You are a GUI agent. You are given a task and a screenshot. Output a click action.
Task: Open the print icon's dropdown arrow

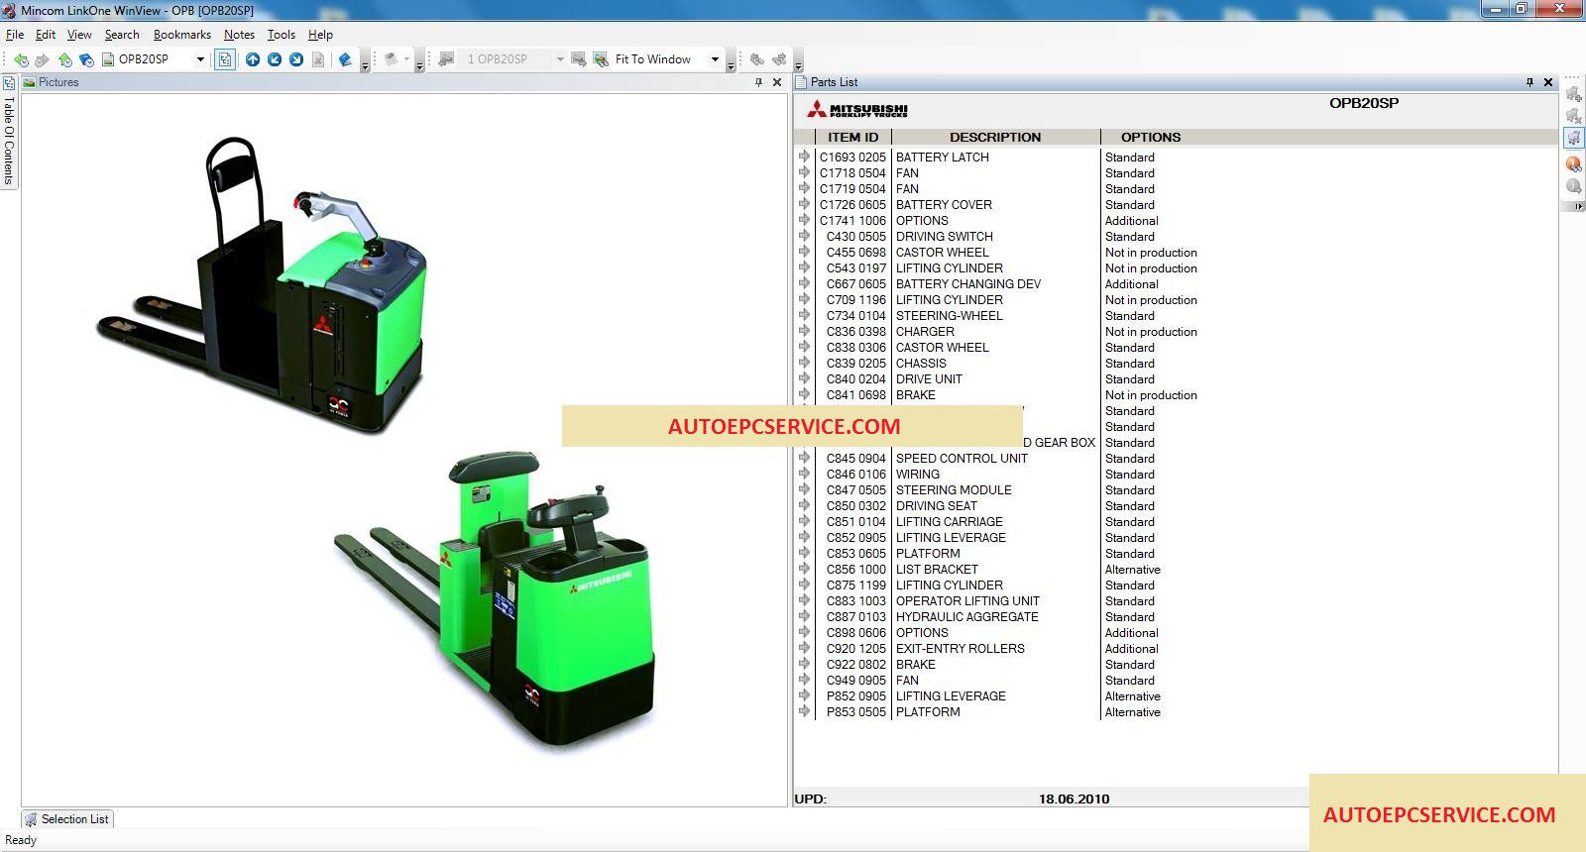(x=406, y=59)
